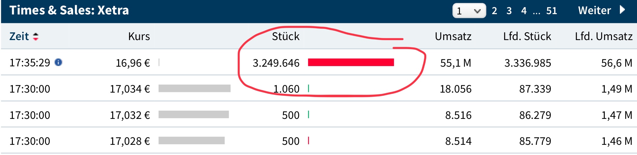This screenshot has width=637, height=155.
Task: Click the Kurs column header
Action: point(139,36)
